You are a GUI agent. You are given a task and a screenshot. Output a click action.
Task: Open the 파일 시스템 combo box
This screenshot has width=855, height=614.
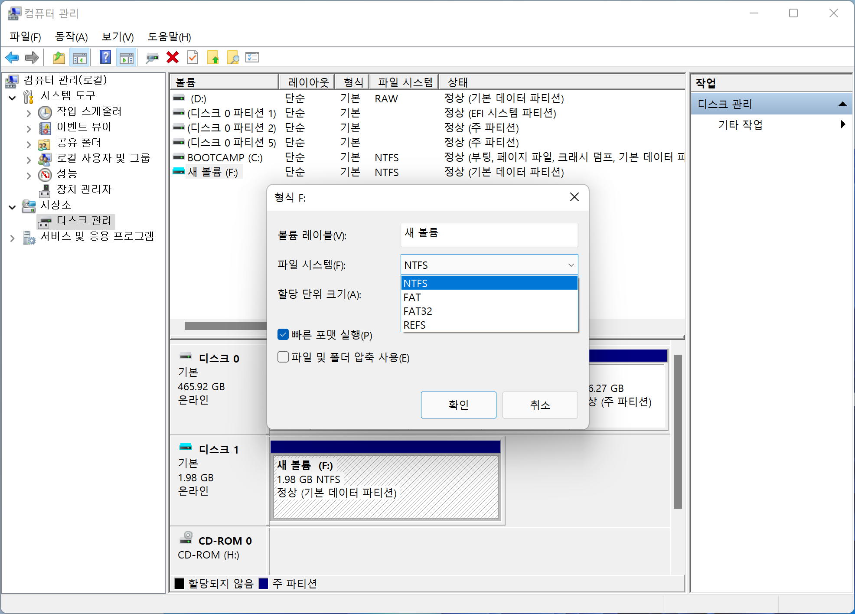click(x=489, y=265)
